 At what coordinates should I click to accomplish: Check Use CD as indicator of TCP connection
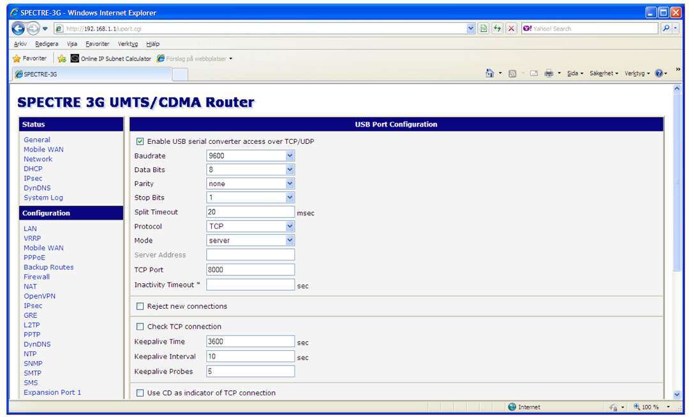pos(140,393)
